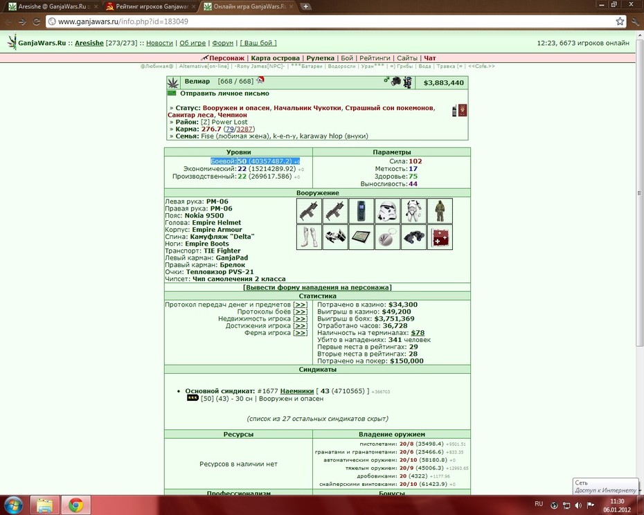Open Ферма игрока >> link

tap(301, 333)
